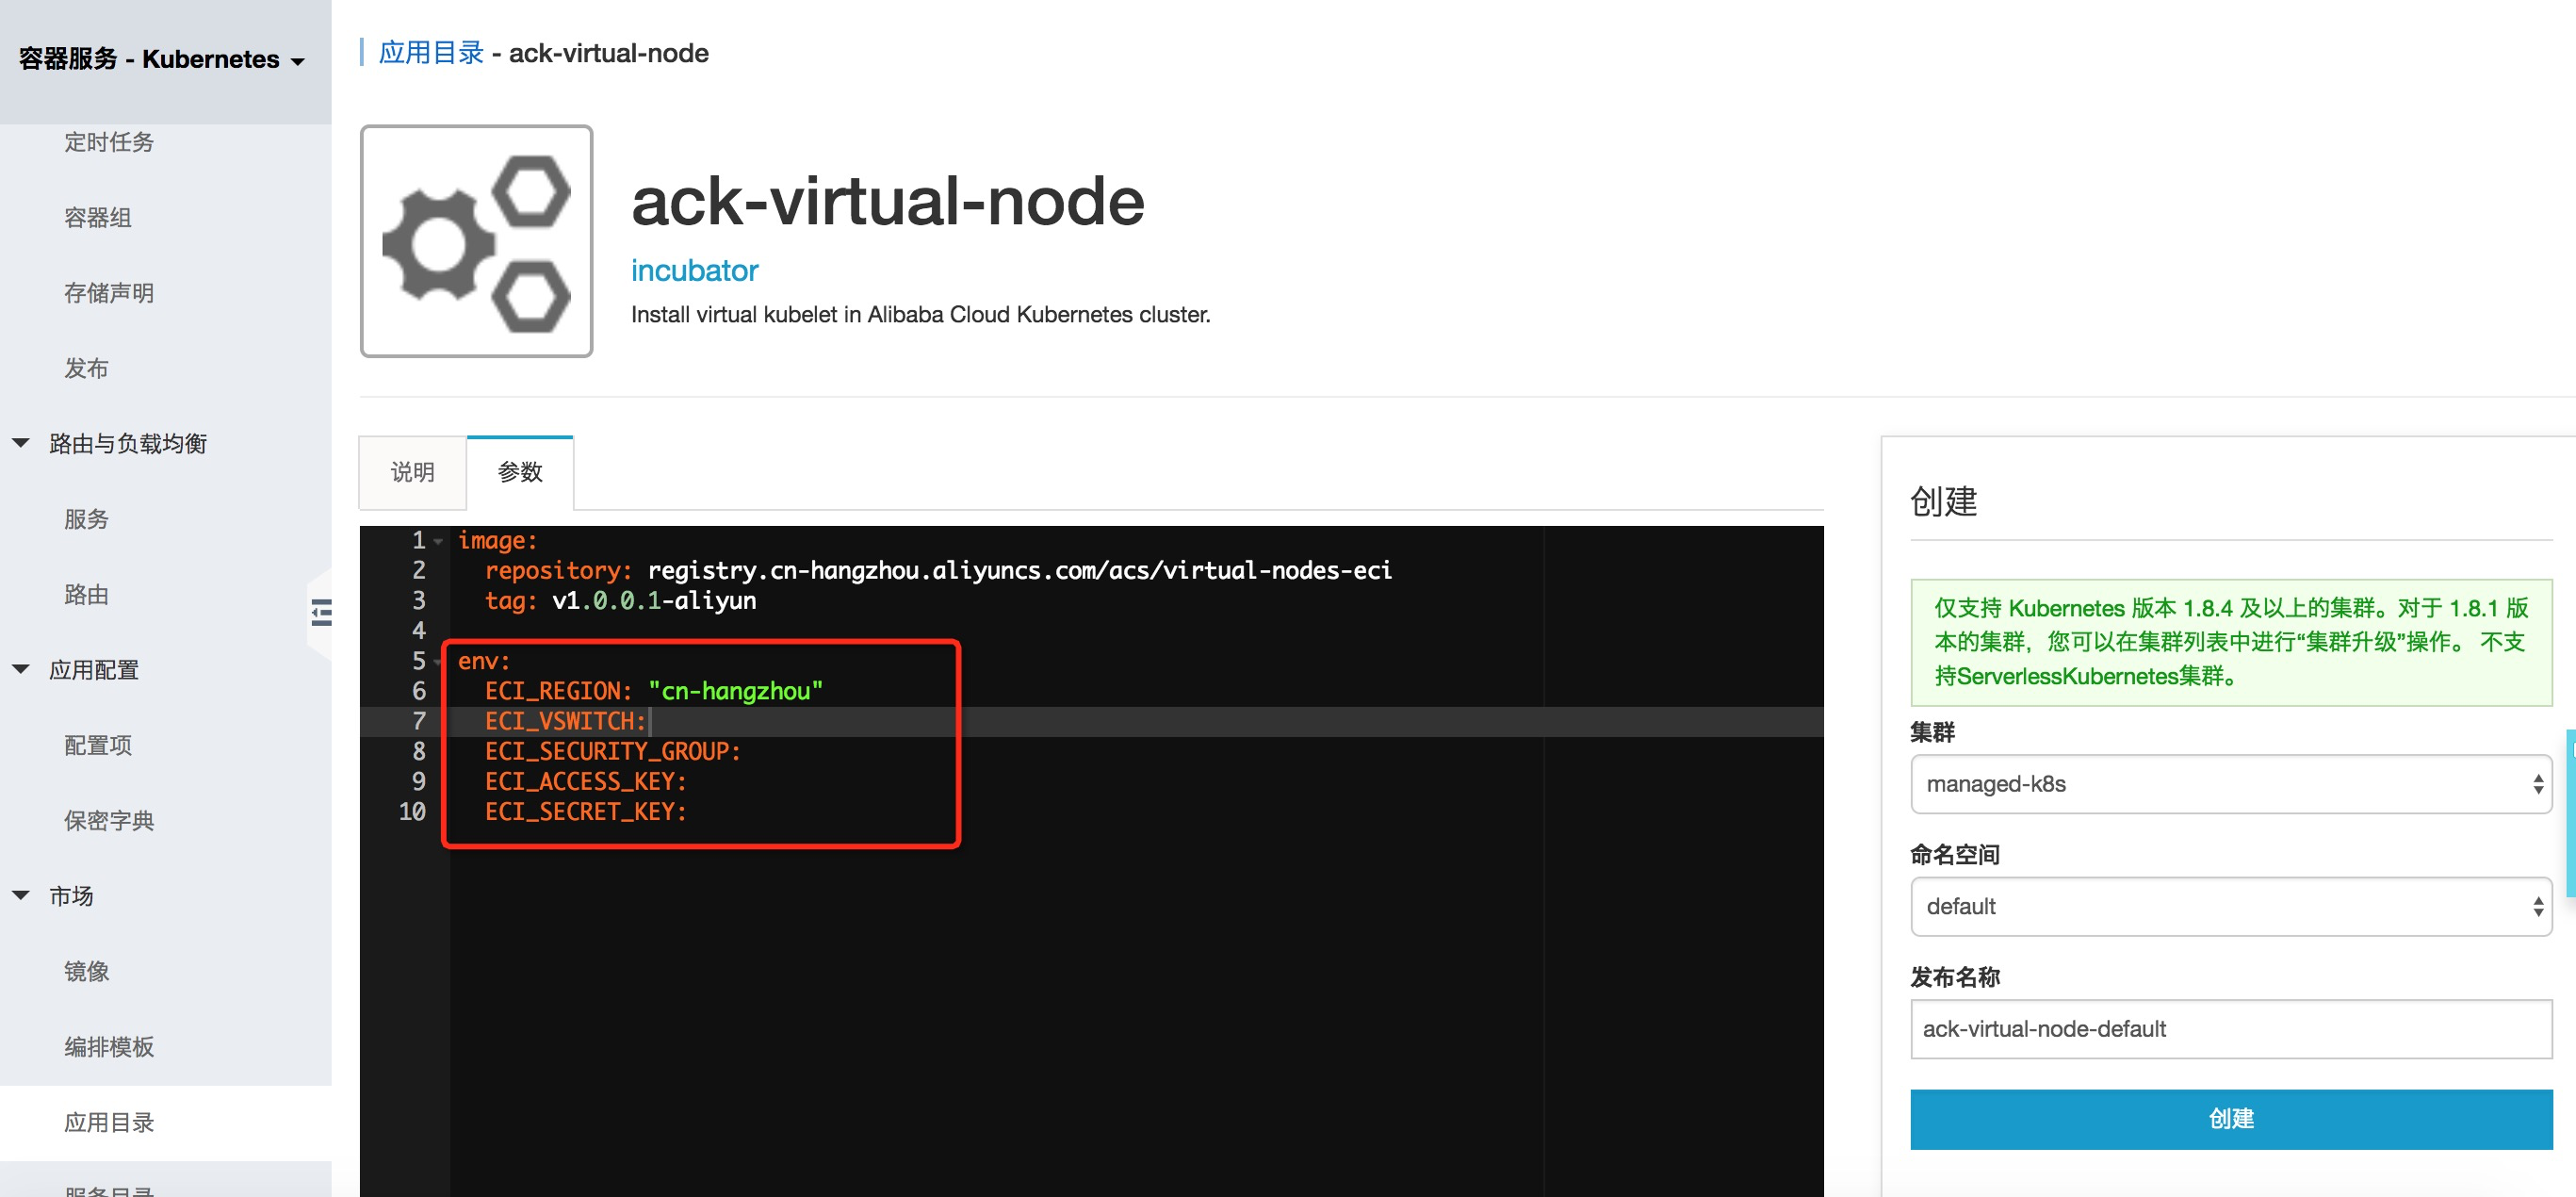Image resolution: width=2576 pixels, height=1197 pixels.
Task: Open 服务 in the sidebar
Action: click(86, 519)
